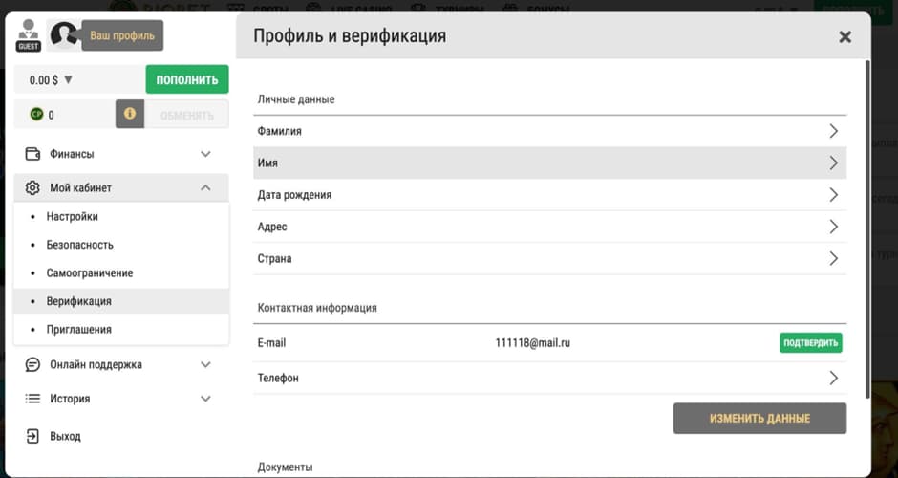The height and width of the screenshot is (478, 898).
Task: Expand the История section
Action: tap(205, 399)
